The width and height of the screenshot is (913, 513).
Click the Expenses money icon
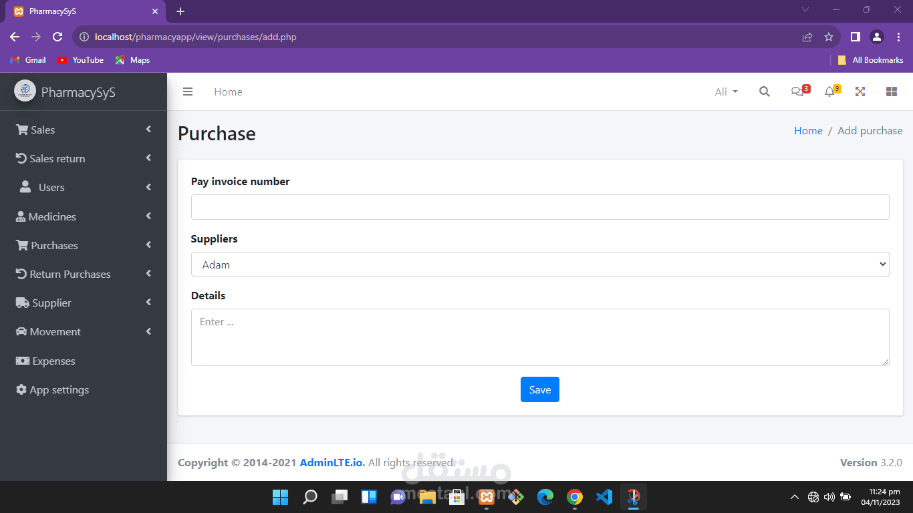tap(23, 361)
